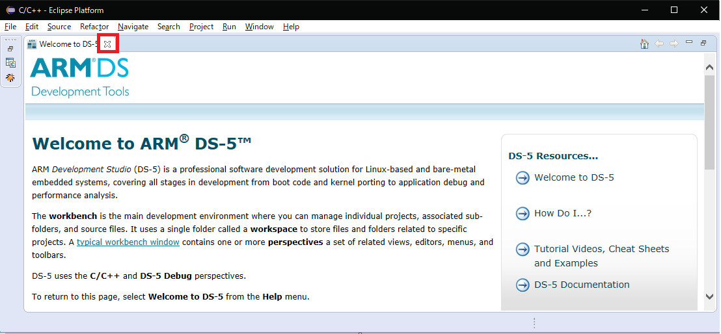Navigate forward with the right arrow
The image size is (721, 334).
673,44
